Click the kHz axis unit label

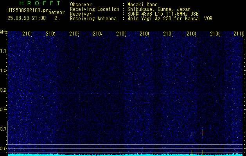4,32
